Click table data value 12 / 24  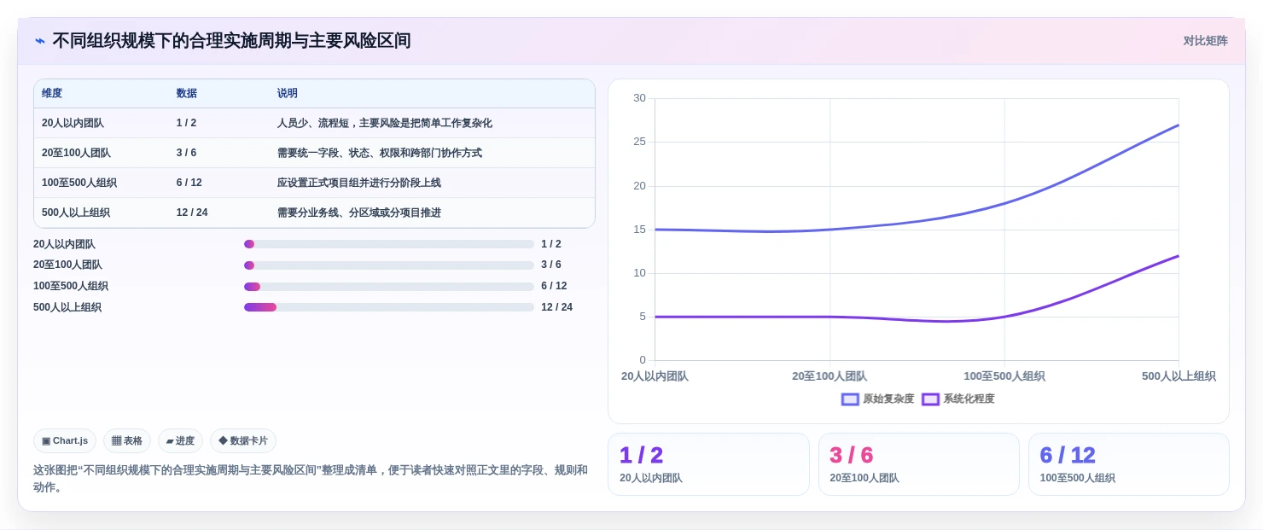192,213
